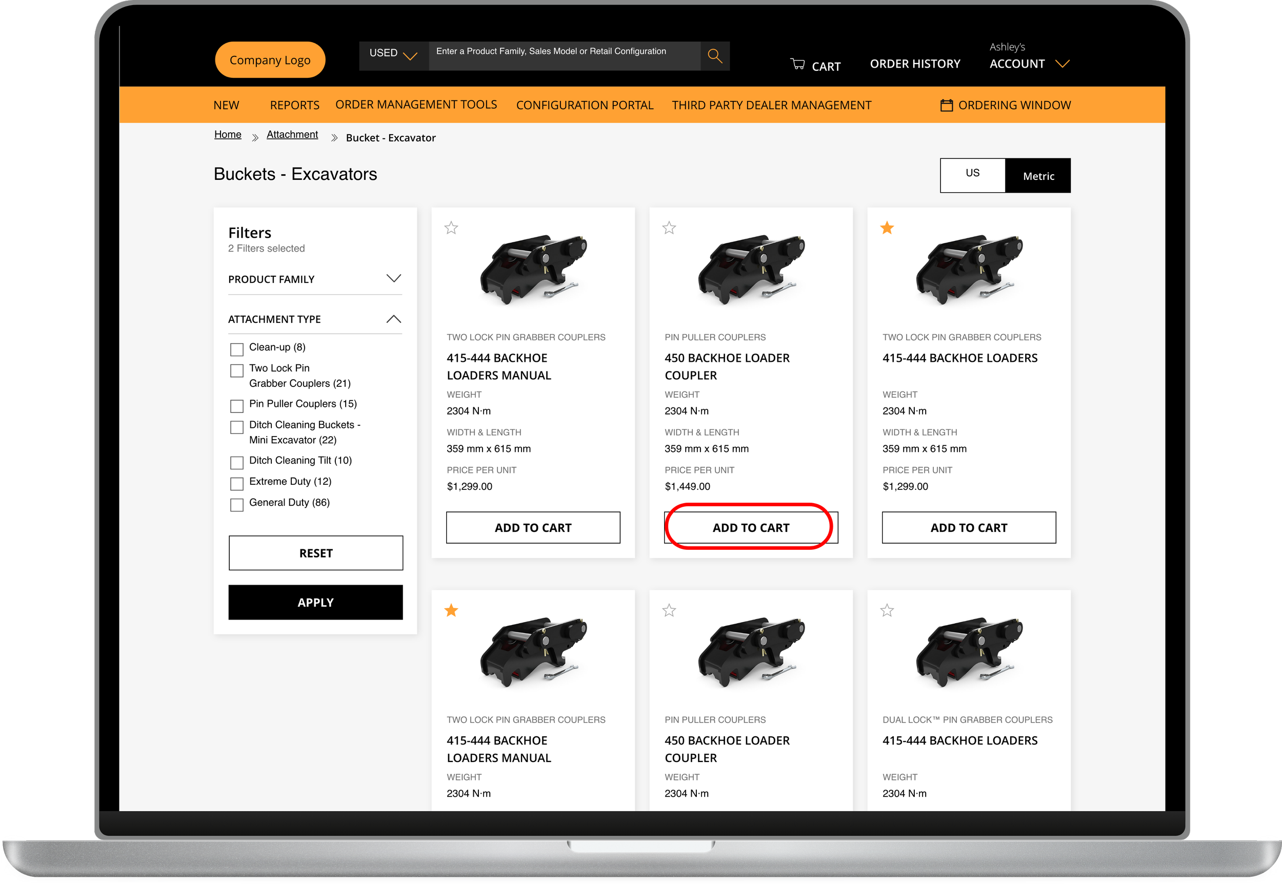Expand the Product Family filter section

pyautogui.click(x=393, y=278)
